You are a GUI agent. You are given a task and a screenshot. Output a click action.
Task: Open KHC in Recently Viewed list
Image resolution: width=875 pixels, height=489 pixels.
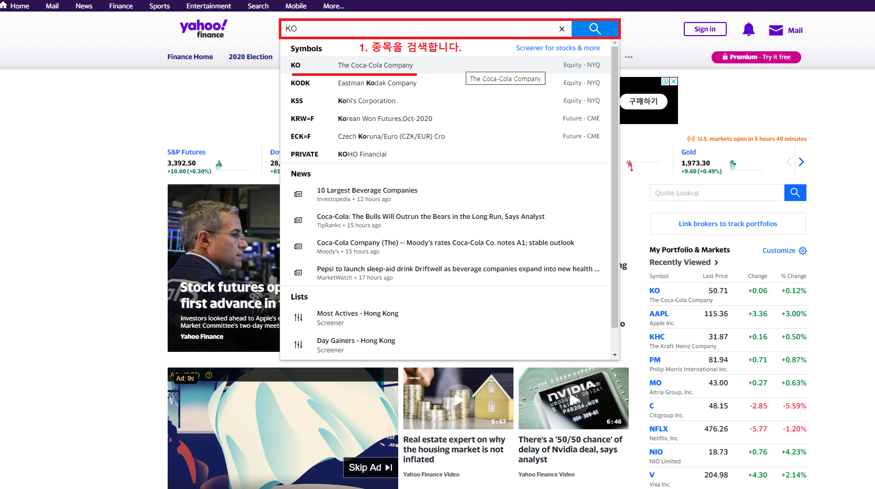657,337
